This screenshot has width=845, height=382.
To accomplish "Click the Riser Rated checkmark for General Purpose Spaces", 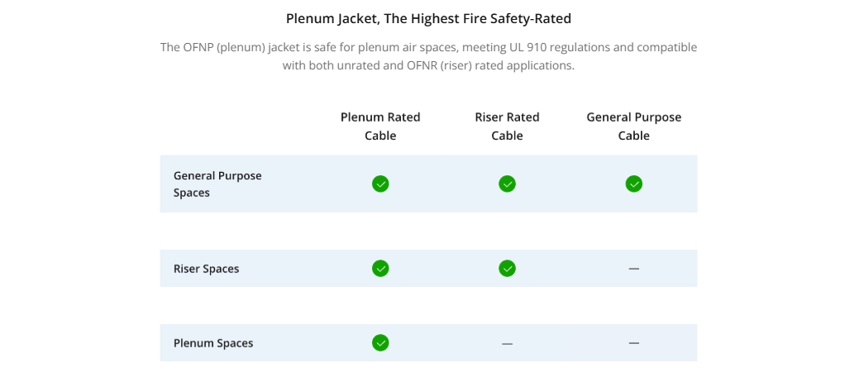I will (x=507, y=184).
